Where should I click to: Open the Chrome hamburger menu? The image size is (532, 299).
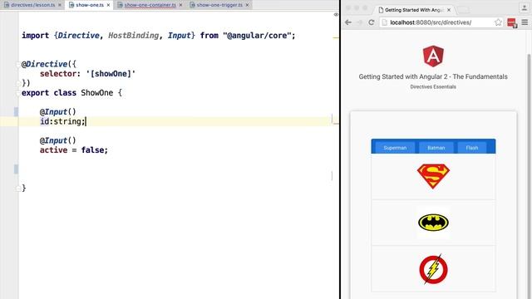pos(525,22)
